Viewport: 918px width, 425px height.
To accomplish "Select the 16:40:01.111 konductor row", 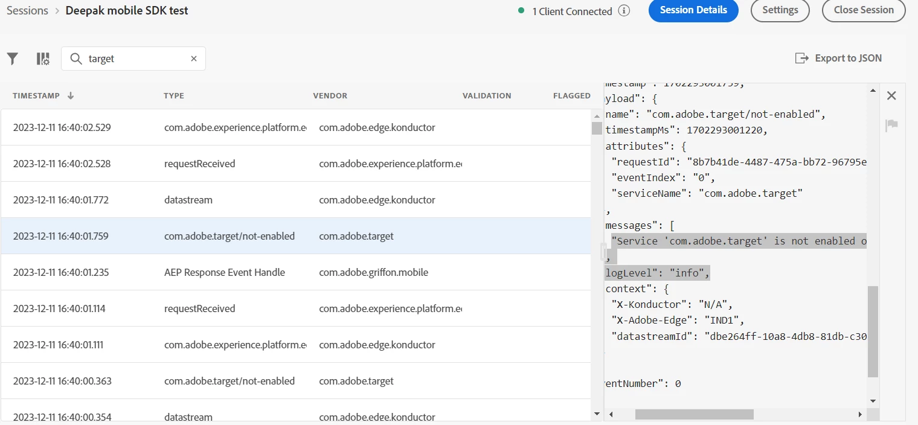I will [296, 345].
